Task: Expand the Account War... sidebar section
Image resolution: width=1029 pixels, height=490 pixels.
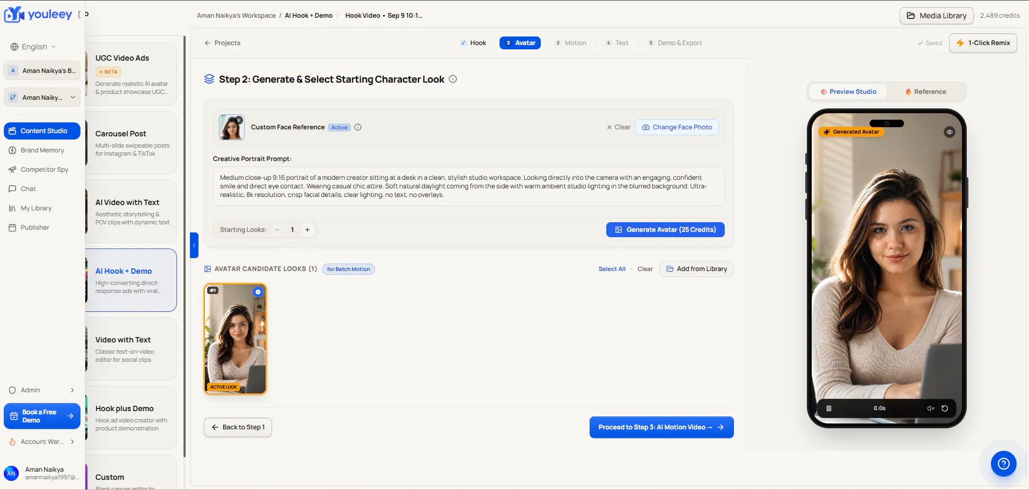Action: pyautogui.click(x=42, y=442)
